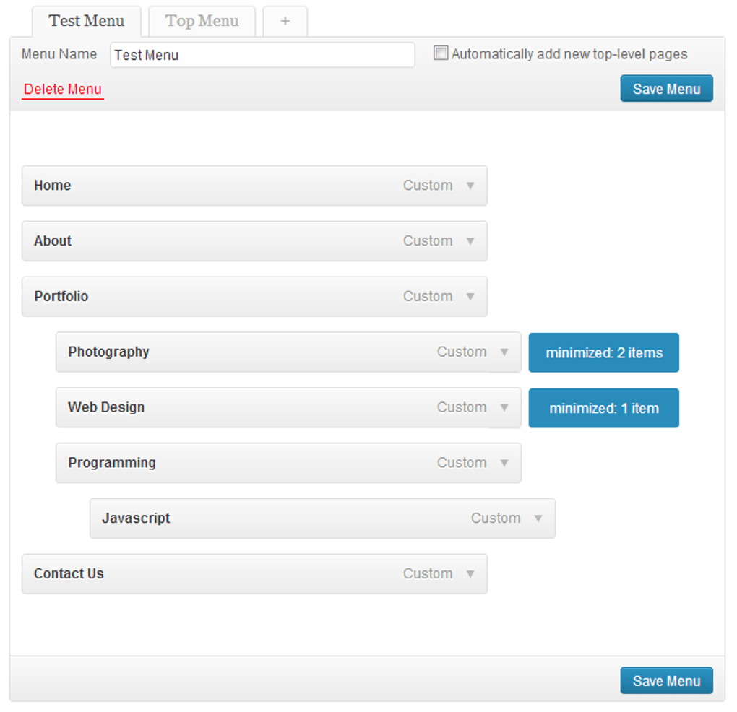This screenshot has width=737, height=712.
Task: Show the minimized 1 item under Web Design
Action: click(603, 408)
